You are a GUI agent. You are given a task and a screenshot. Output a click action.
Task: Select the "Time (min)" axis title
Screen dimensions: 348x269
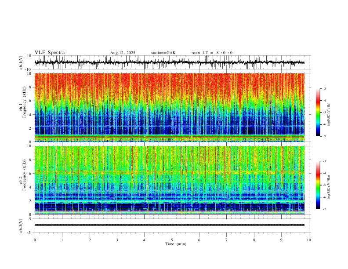(176, 244)
